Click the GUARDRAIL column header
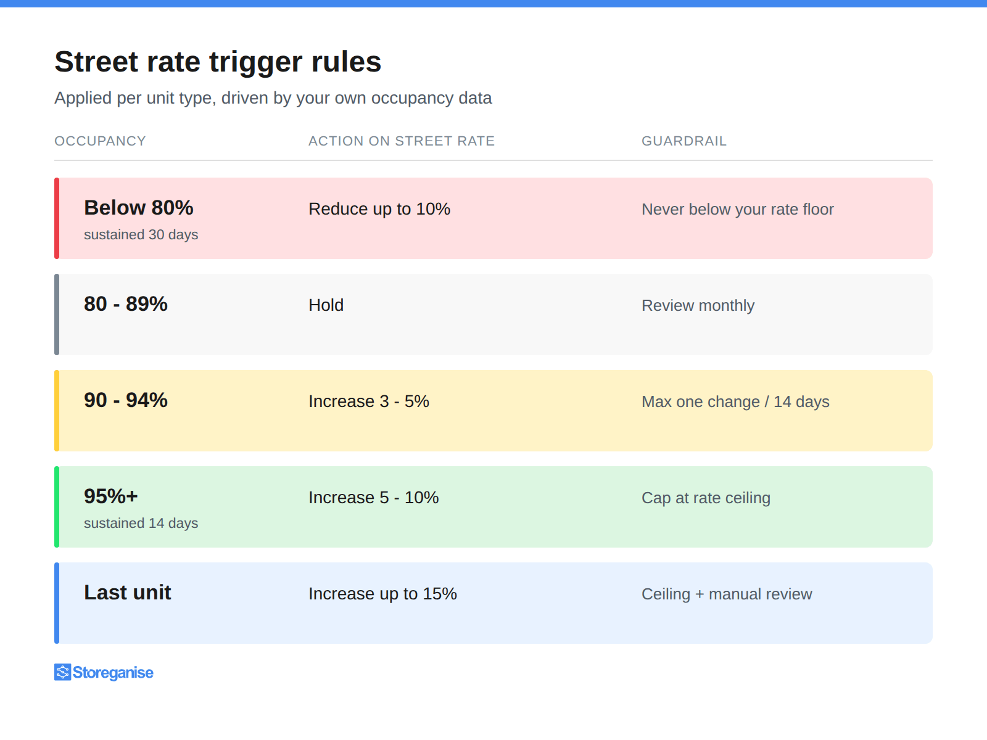Viewport: 987px width, 740px height. click(684, 141)
